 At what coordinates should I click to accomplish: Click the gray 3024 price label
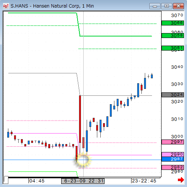[x=173, y=95]
